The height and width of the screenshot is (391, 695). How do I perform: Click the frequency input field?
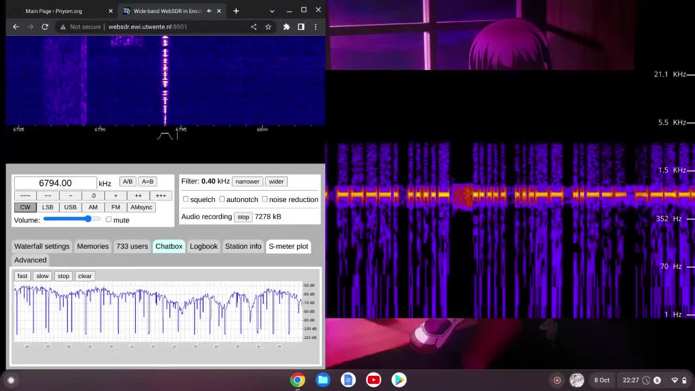click(x=55, y=183)
